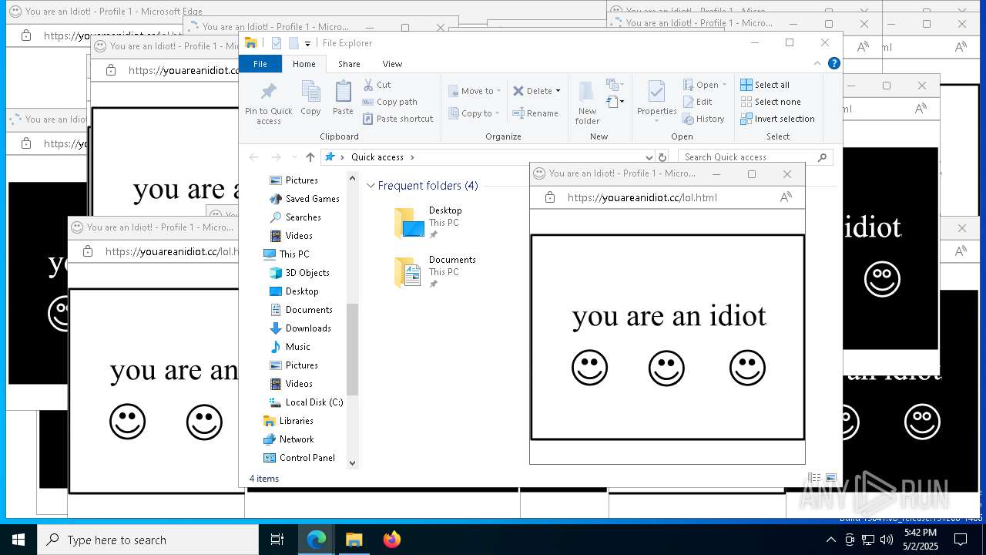This screenshot has height=555, width=986.
Task: Click Type here to search box
Action: (x=148, y=540)
